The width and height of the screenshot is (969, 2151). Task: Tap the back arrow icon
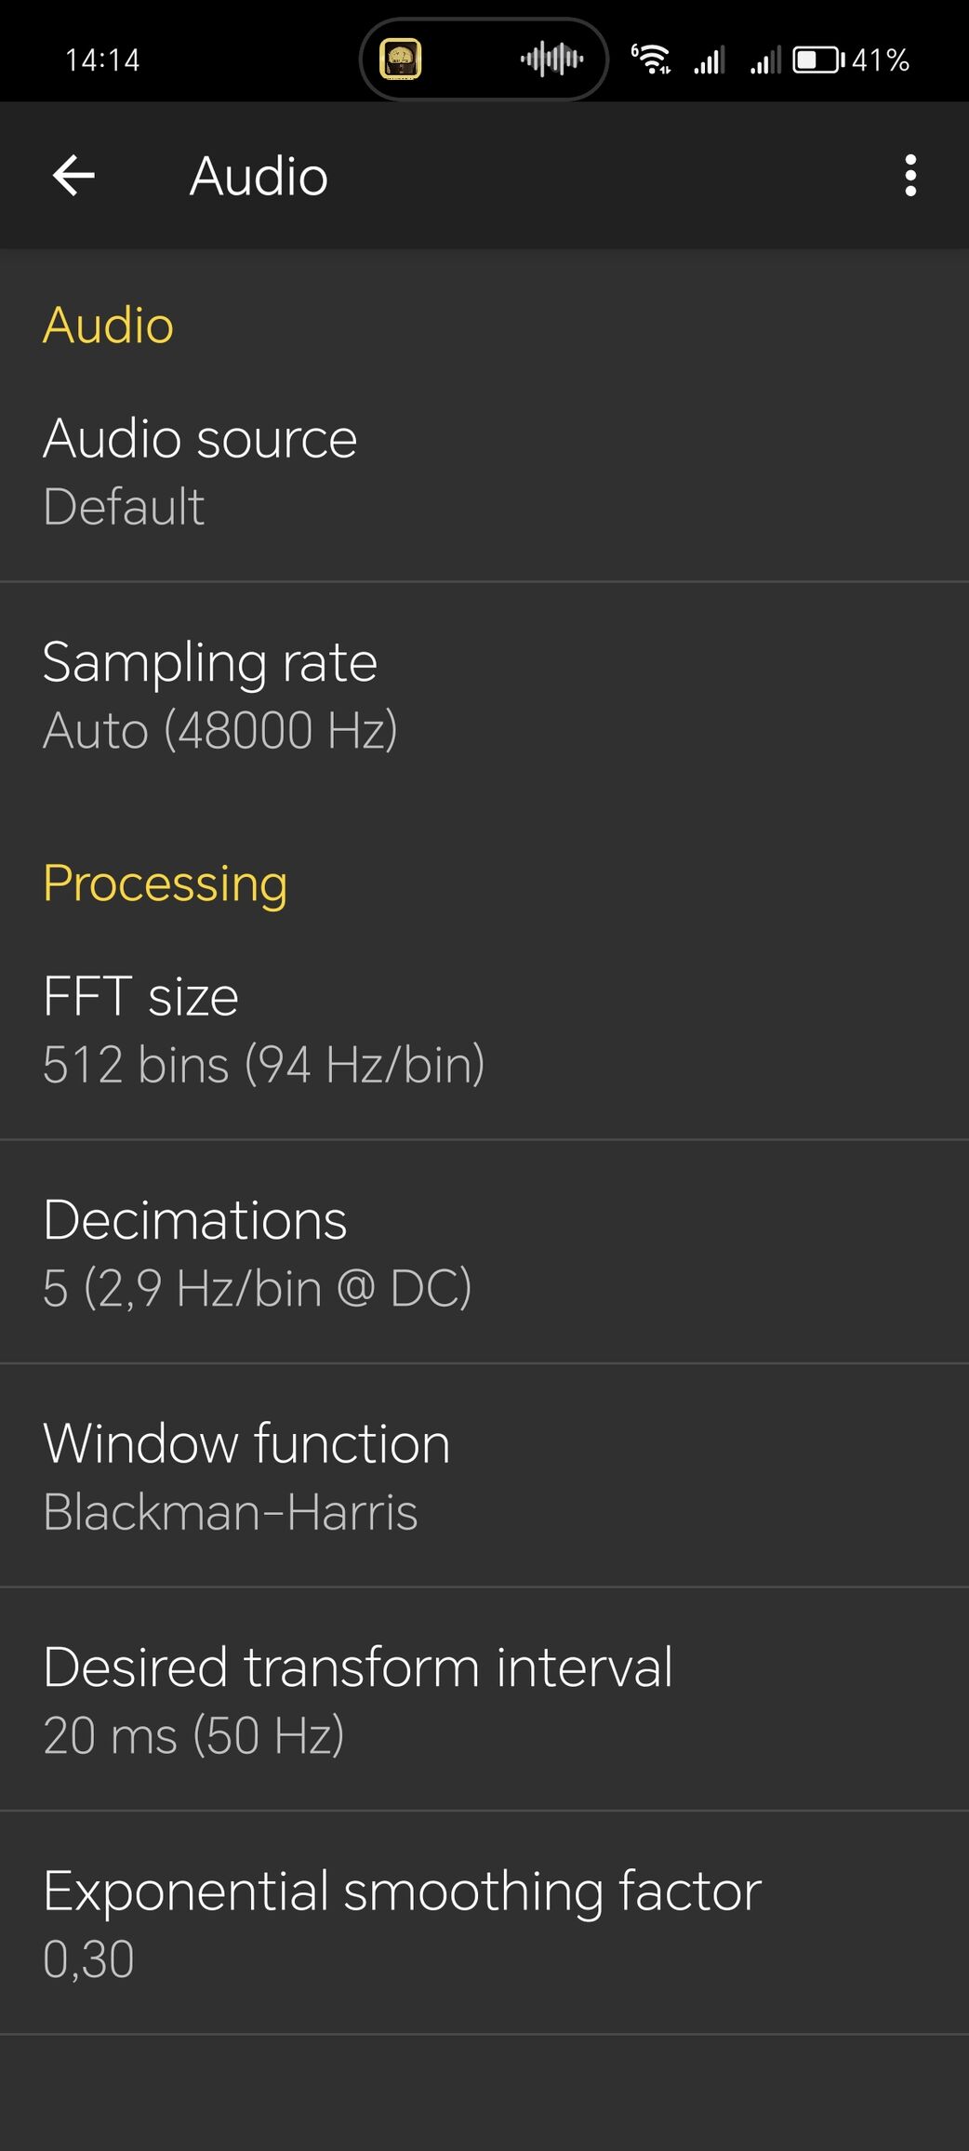(73, 176)
